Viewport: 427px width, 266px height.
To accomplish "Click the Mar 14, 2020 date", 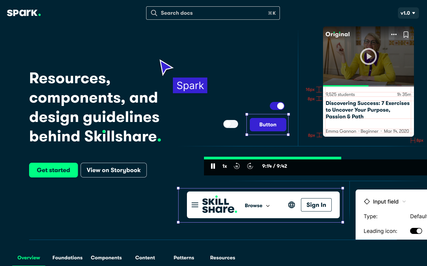I will (x=397, y=131).
